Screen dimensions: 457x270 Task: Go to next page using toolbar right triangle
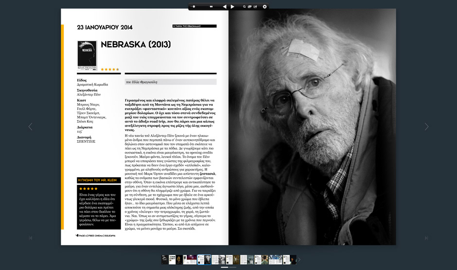232,6
